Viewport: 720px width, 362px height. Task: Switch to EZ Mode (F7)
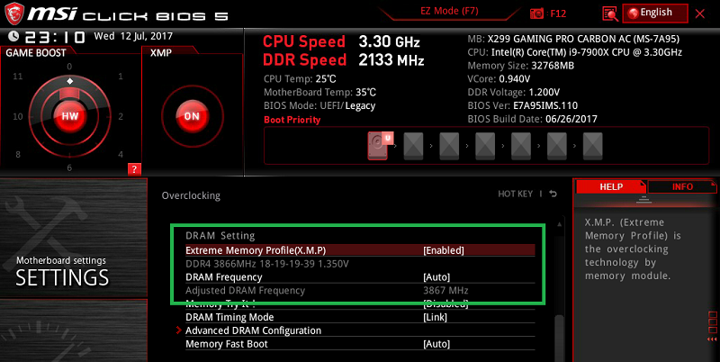click(449, 11)
